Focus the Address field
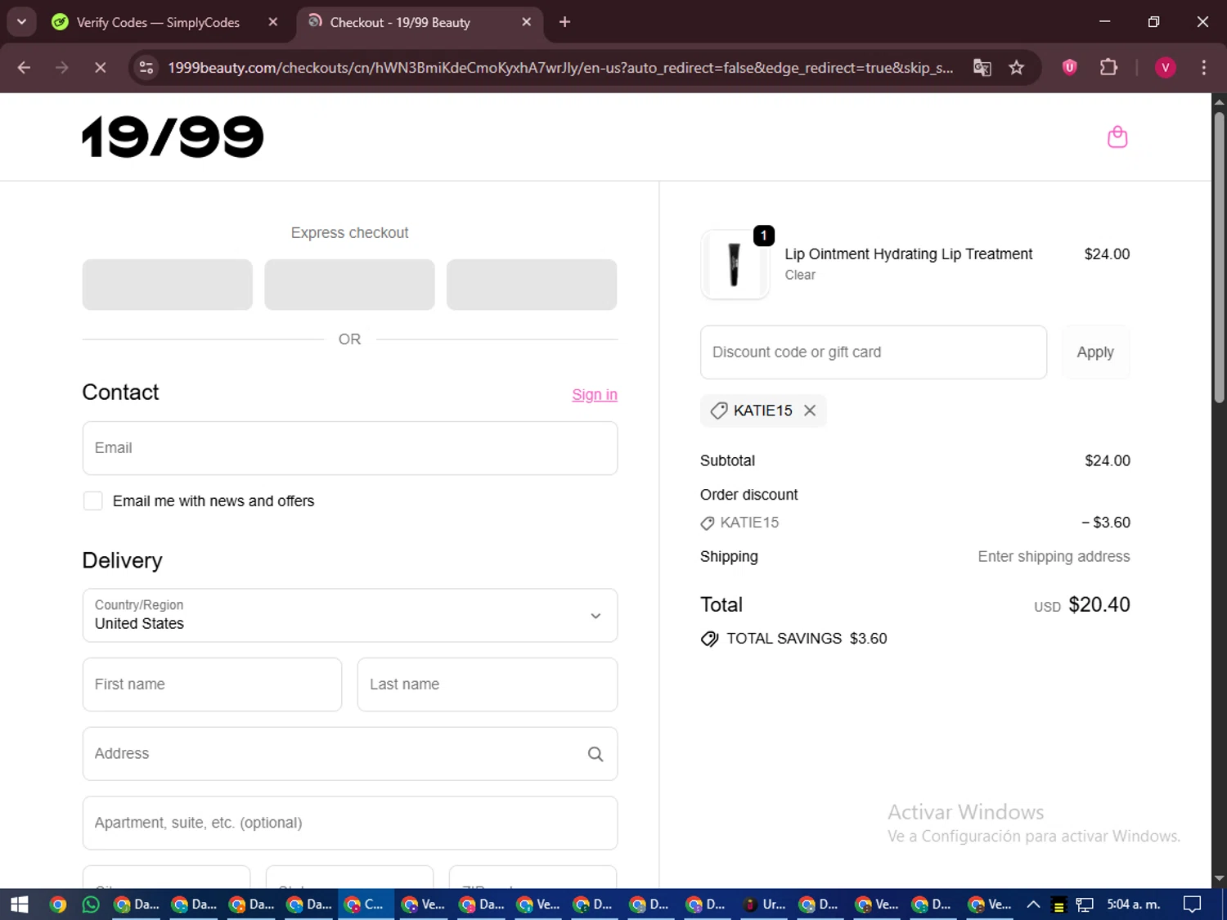 (x=350, y=754)
